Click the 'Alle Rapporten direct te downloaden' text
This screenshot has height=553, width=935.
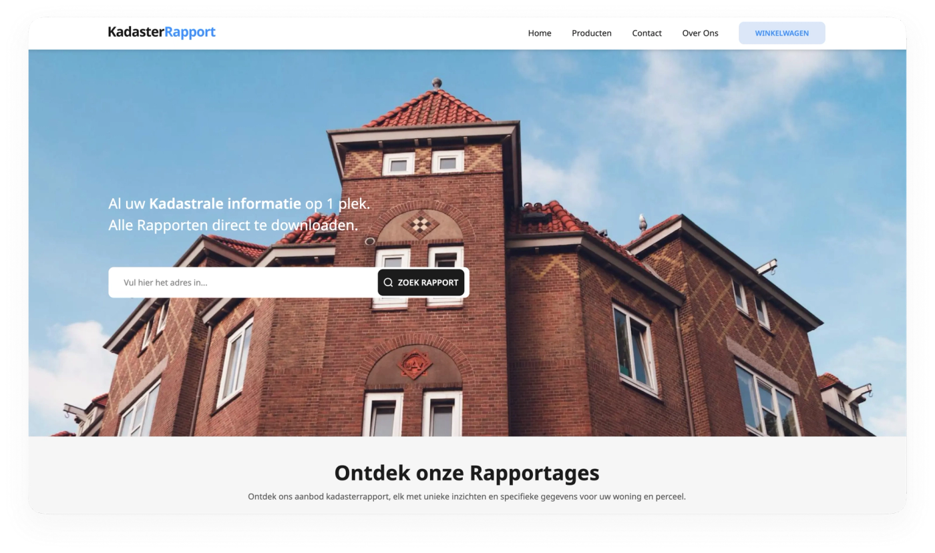click(233, 225)
